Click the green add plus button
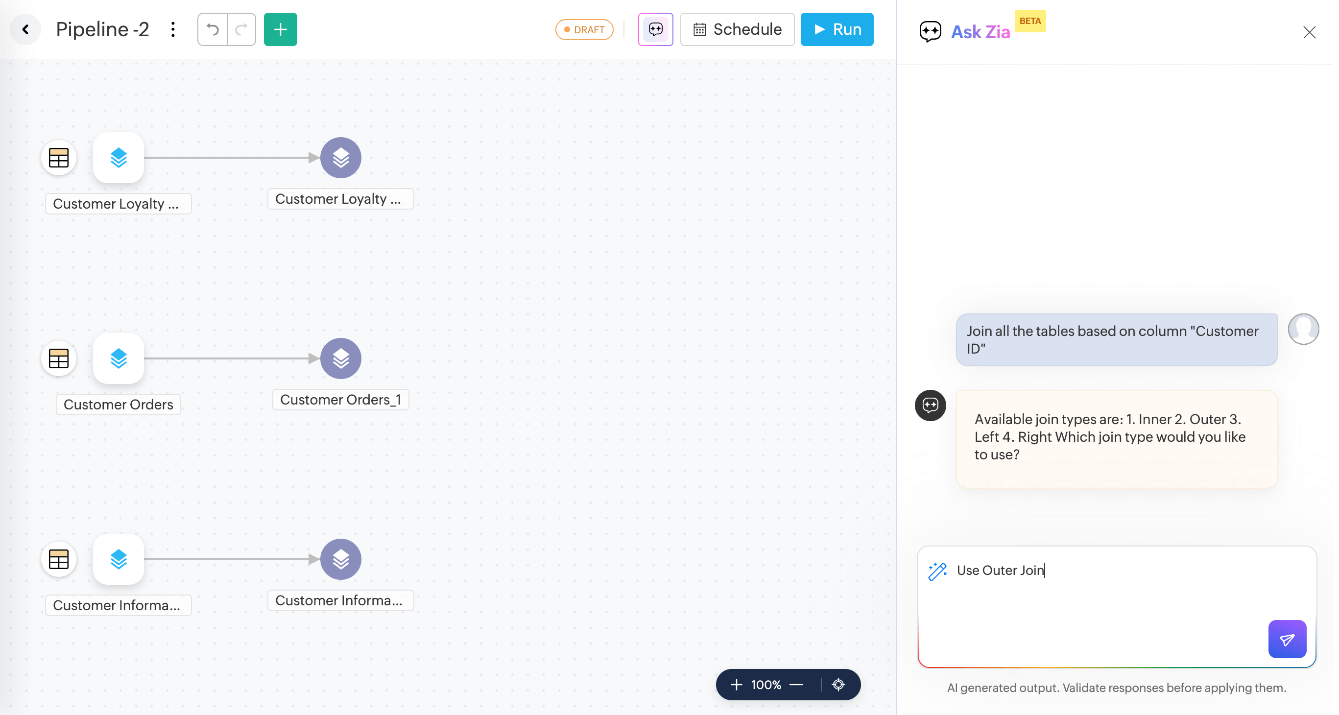The height and width of the screenshot is (715, 1339). (280, 29)
